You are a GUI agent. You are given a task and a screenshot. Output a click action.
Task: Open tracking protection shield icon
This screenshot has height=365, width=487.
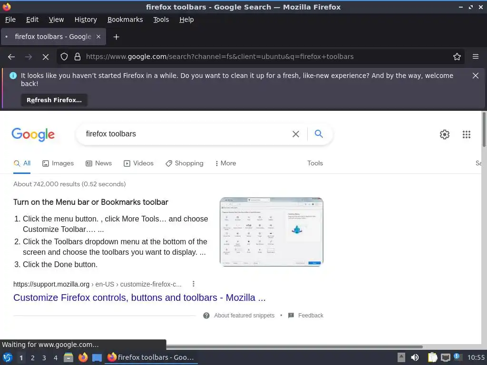[x=64, y=57]
